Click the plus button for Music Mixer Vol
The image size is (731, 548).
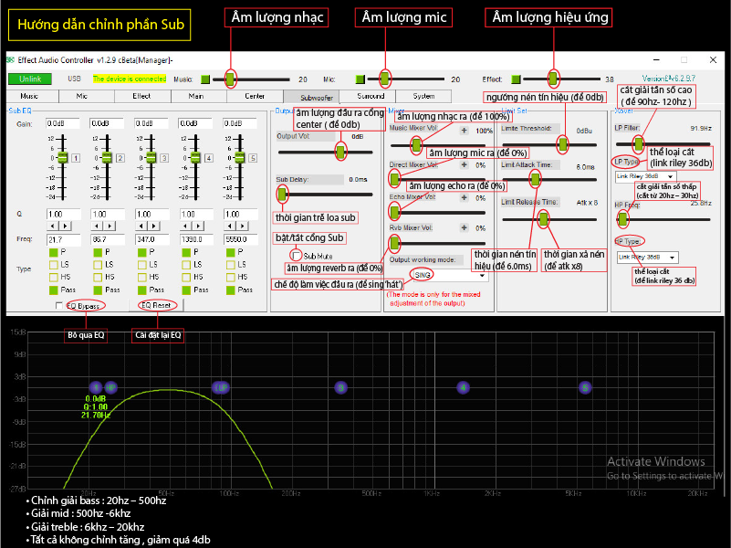[x=464, y=131]
